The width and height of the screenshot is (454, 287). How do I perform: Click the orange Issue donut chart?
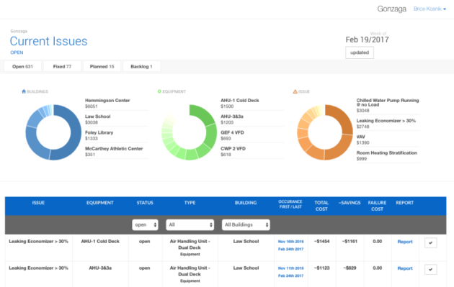coord(325,132)
